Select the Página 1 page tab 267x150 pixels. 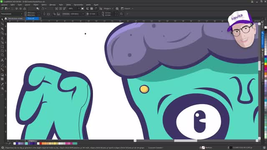pyautogui.click(x=32, y=141)
